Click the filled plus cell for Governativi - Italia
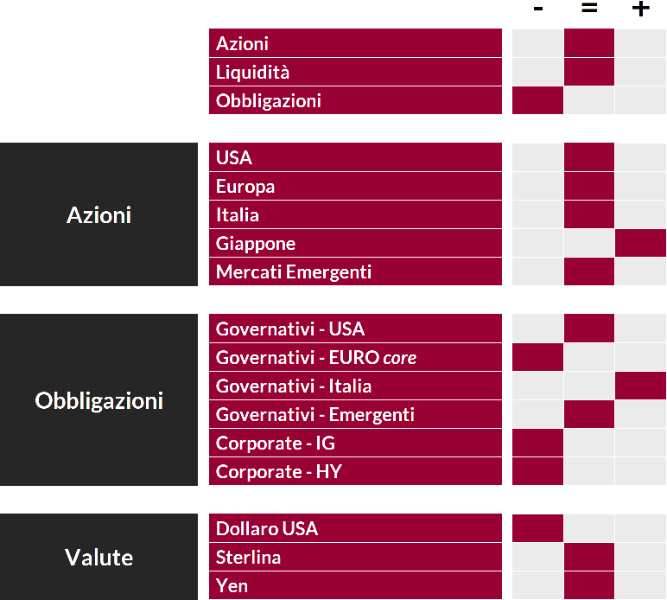 tap(640, 386)
